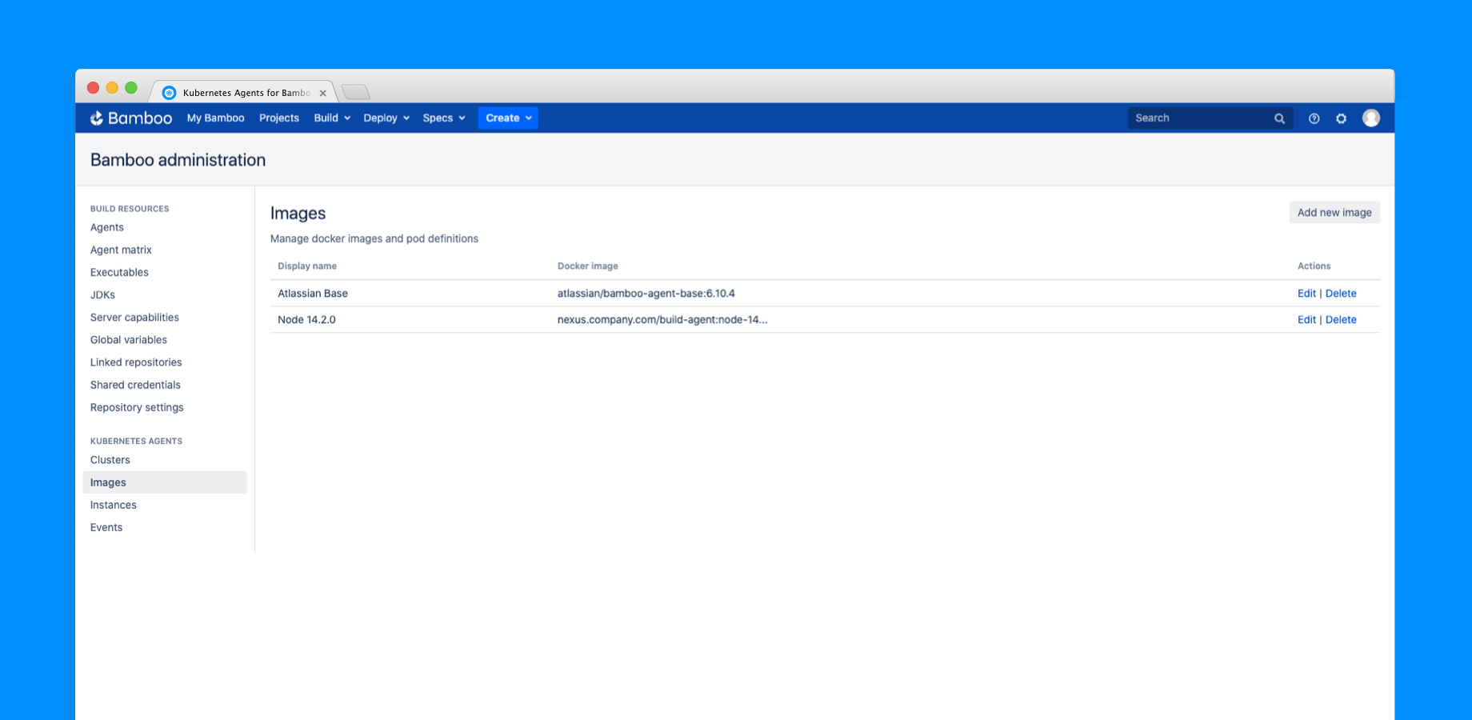Open Repository settings page
Image resolution: width=1472 pixels, height=720 pixels.
click(137, 407)
